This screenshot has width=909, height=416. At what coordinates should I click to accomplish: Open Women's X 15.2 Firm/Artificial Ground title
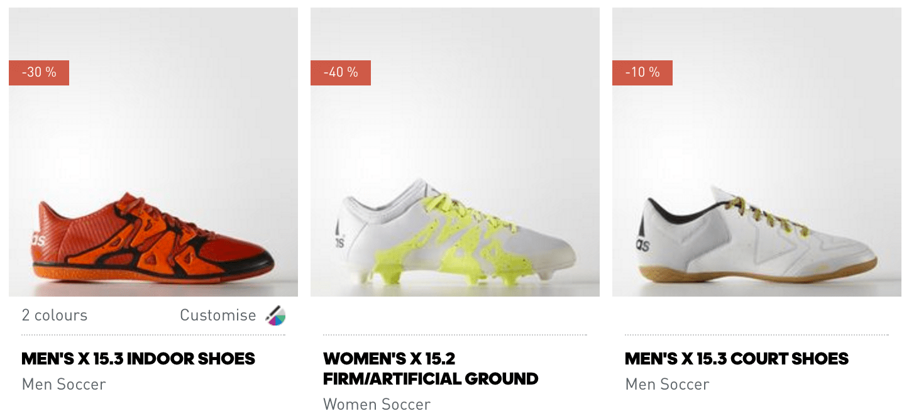(x=431, y=369)
